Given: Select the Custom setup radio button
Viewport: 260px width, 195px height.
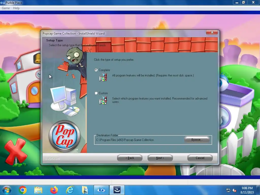Looking at the screenshot, I should coord(96,93).
